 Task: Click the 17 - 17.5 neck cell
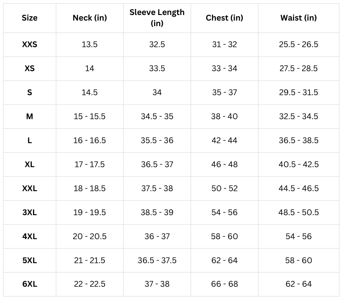pos(90,165)
